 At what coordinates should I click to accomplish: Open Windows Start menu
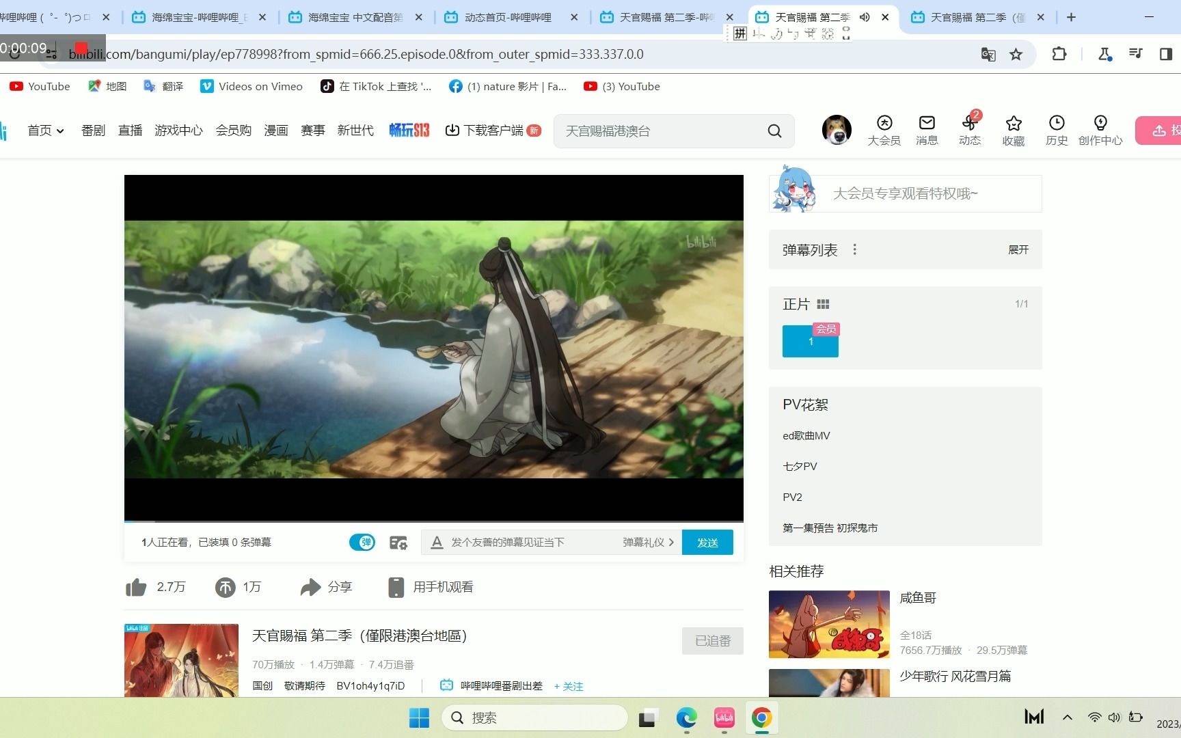pyautogui.click(x=419, y=717)
